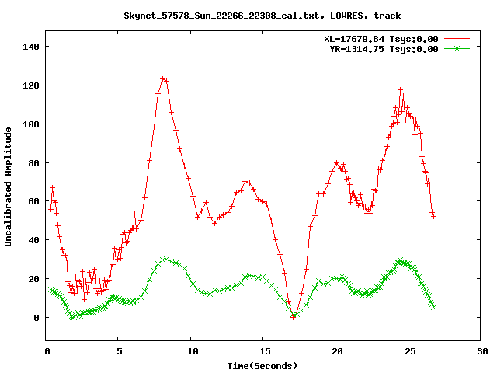Click the plot title Skynet_57578_Sun_22266_22308_cal.txt

(262, 16)
